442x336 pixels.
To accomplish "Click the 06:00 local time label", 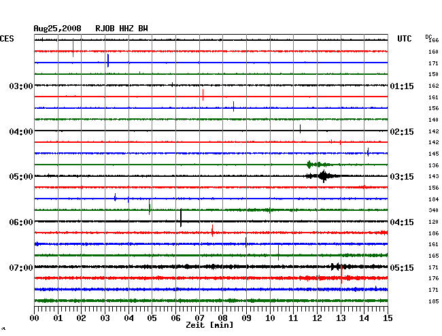I will pos(21,222).
